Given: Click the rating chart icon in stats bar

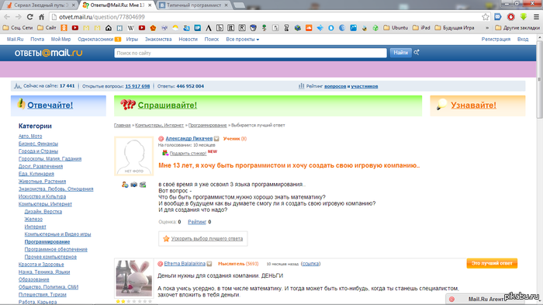Looking at the screenshot, I should (x=301, y=86).
